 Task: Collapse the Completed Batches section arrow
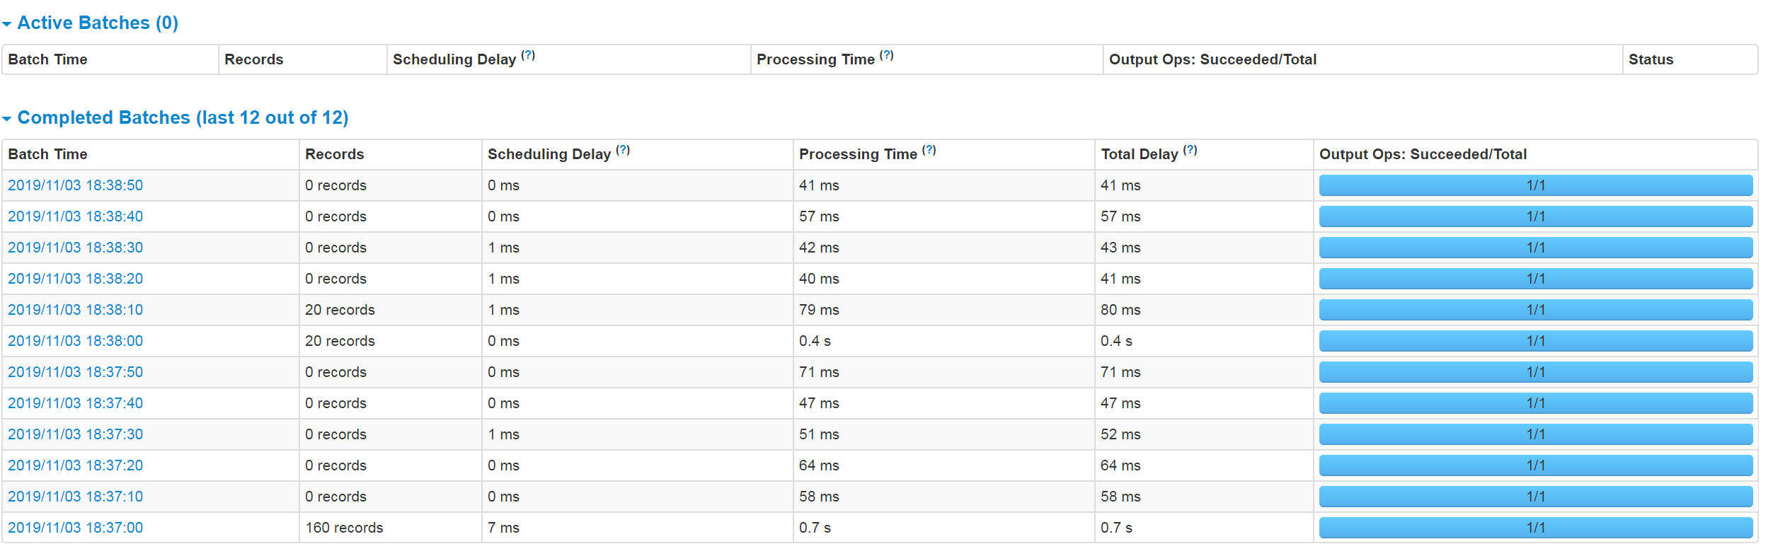pos(7,119)
